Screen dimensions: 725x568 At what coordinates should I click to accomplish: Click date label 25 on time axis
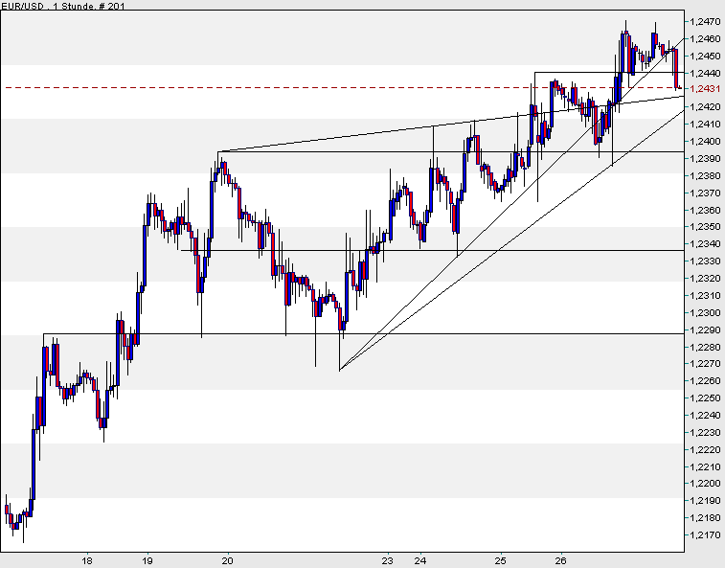point(501,560)
